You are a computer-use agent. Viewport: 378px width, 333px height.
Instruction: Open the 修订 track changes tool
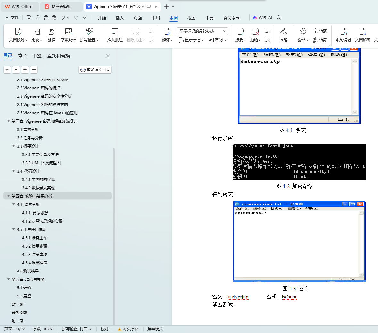tap(167, 35)
